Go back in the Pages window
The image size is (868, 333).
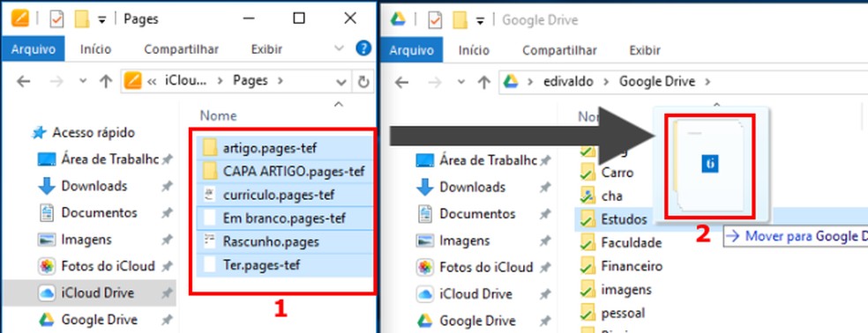click(23, 81)
